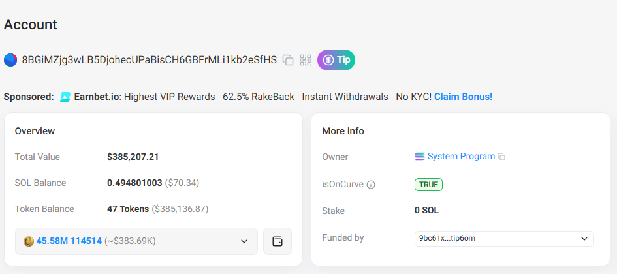The height and width of the screenshot is (274, 617).
Task: Click the isOnCurve info icon
Action: point(371,185)
